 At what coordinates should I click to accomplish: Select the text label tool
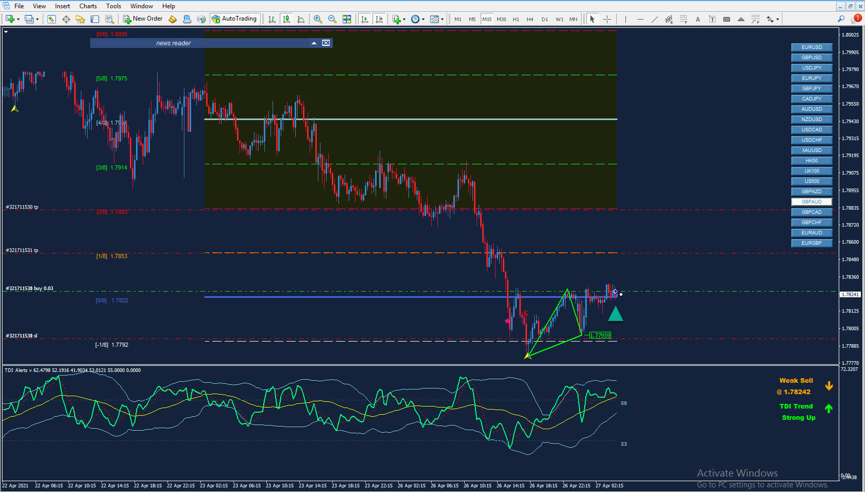click(x=712, y=19)
